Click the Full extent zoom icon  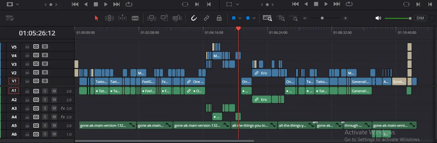pos(267,18)
